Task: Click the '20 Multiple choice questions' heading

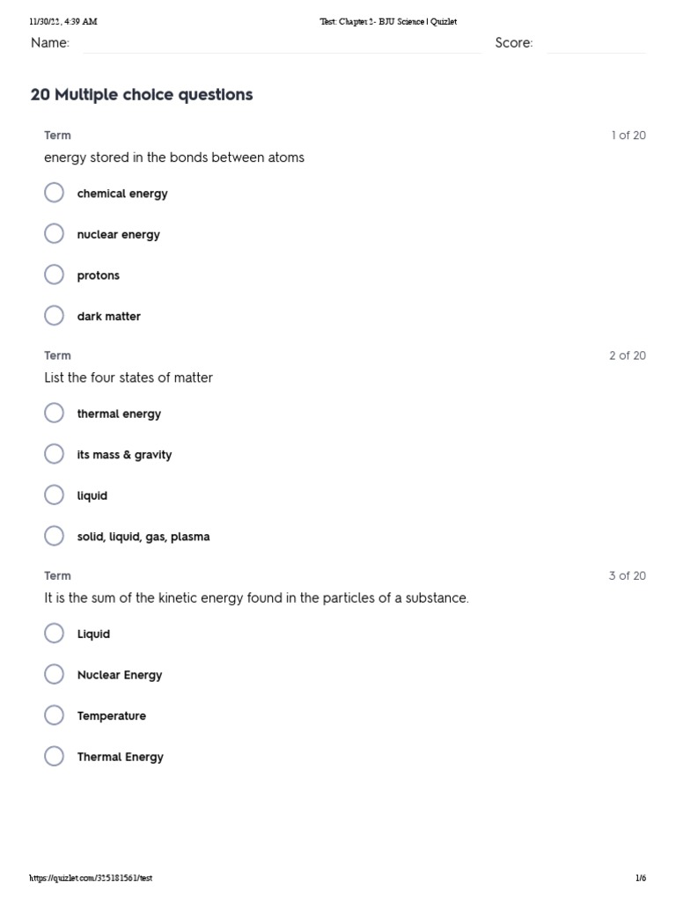Action: coord(142,95)
